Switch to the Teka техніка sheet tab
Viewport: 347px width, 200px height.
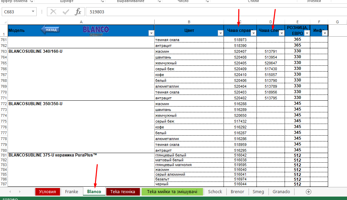pos(123,191)
